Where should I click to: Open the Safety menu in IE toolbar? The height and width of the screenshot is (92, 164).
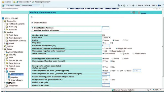pyautogui.click(x=147, y=6)
